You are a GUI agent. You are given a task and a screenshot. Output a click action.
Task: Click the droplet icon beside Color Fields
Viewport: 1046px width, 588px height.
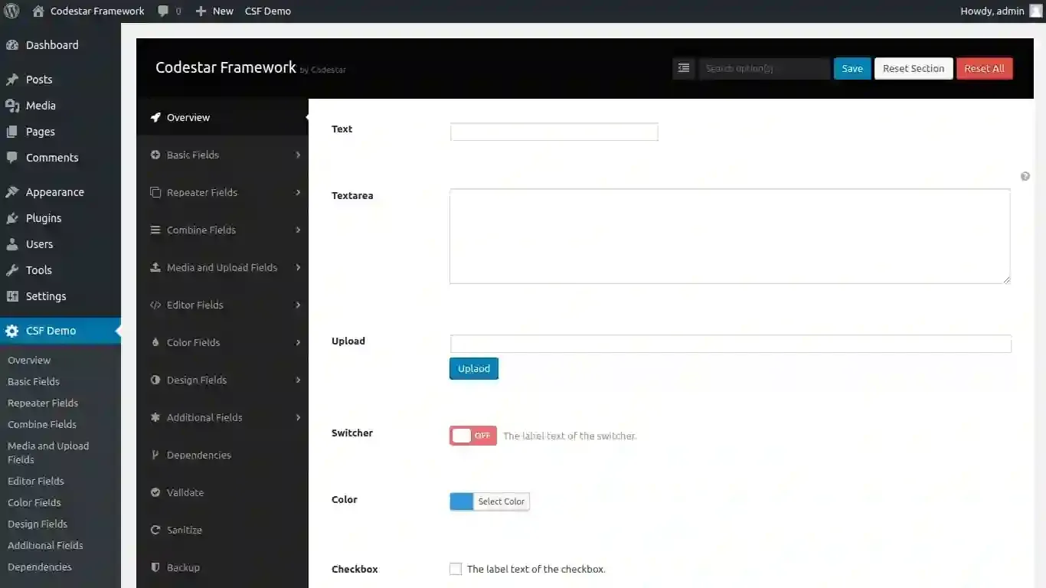[155, 342]
